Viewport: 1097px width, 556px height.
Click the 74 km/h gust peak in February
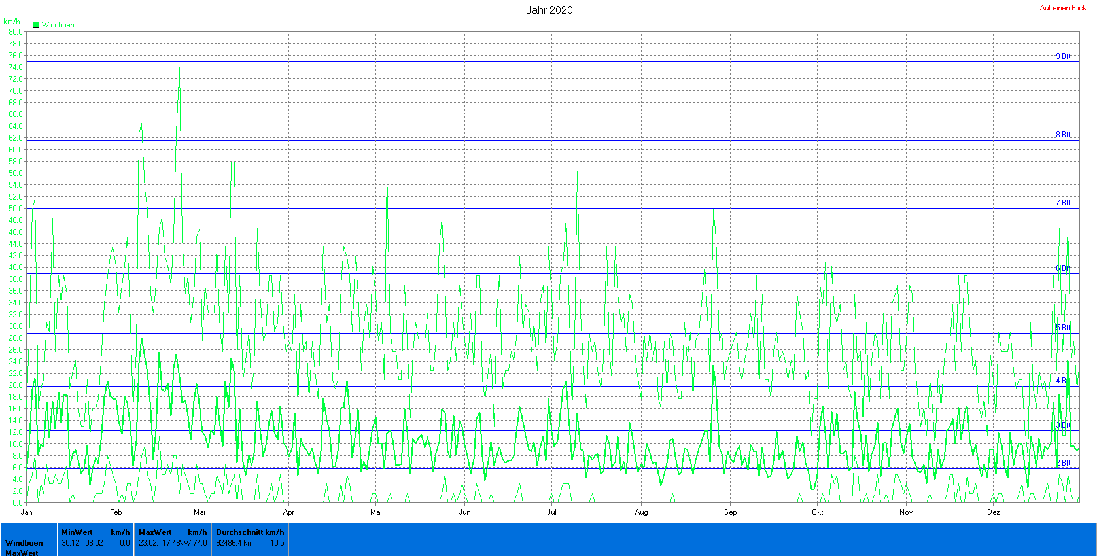tap(180, 67)
